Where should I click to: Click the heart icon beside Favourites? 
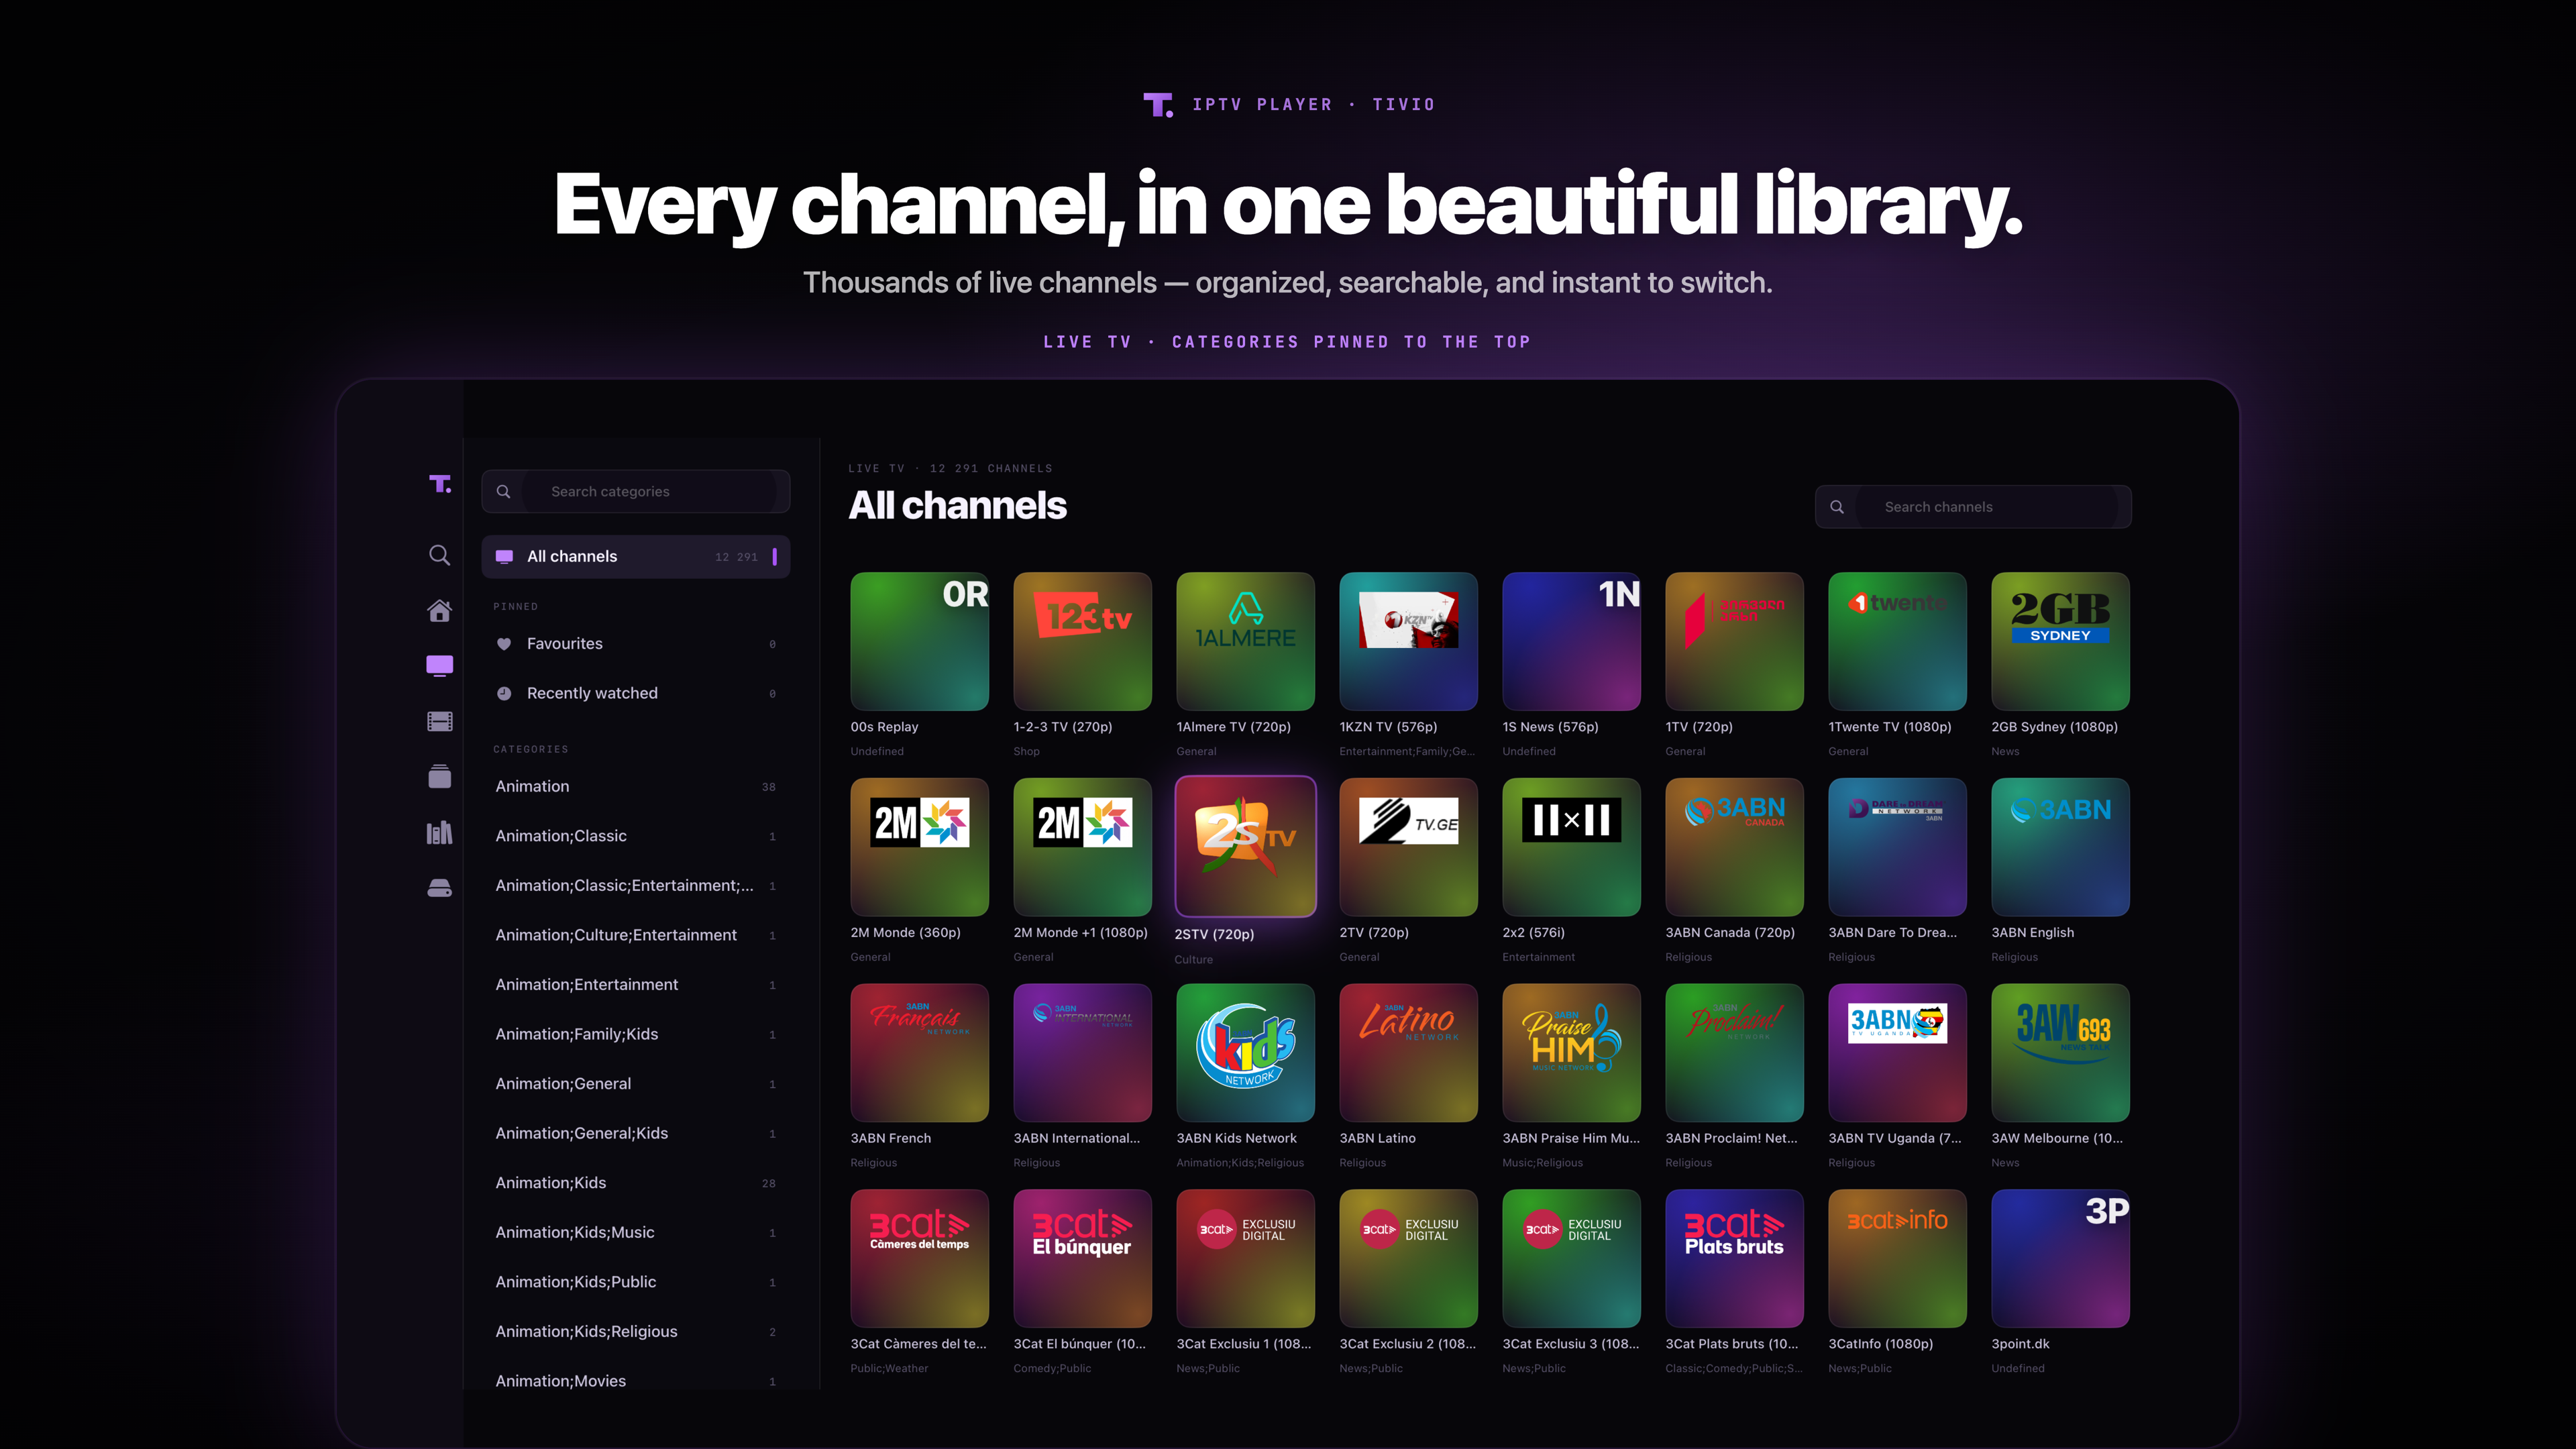click(x=504, y=644)
